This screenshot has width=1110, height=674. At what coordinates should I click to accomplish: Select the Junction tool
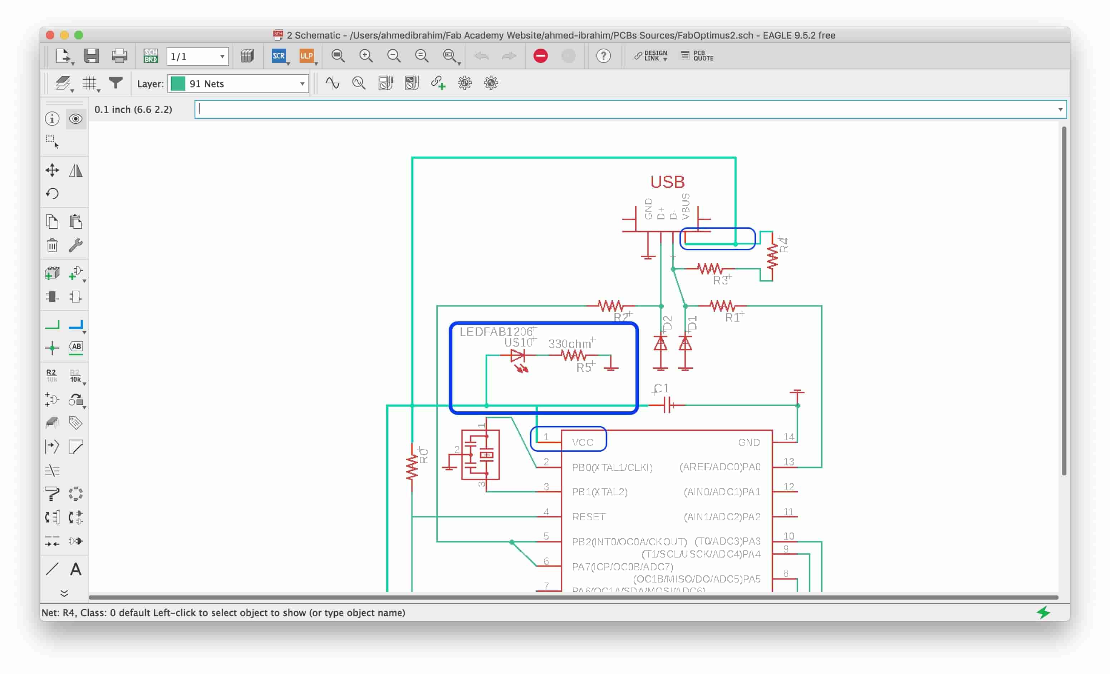52,348
